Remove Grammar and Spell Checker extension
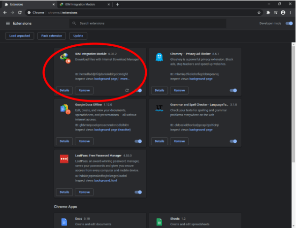 point(179,141)
